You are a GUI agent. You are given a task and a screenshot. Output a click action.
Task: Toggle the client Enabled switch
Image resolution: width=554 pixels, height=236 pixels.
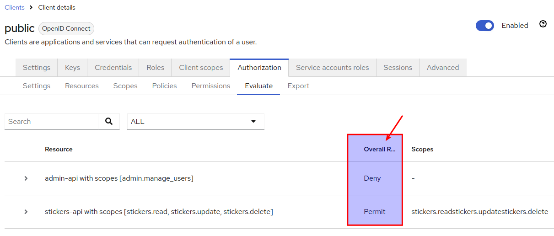[x=485, y=26]
